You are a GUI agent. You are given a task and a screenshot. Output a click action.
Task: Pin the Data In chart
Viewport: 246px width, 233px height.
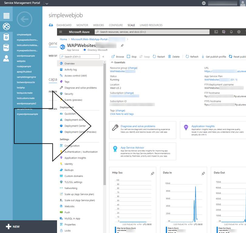pos(203,173)
